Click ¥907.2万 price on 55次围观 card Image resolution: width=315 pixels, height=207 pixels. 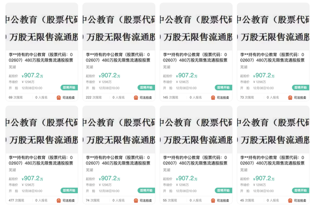click(x=187, y=178)
